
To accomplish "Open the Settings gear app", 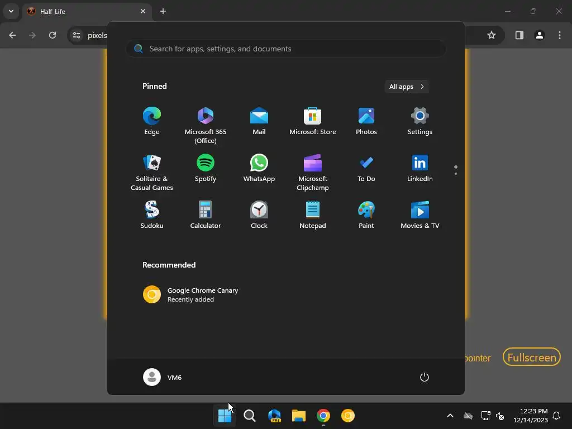I will tap(420, 121).
